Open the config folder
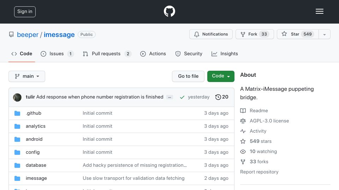Viewport: 339px width, 190px height. click(x=32, y=152)
